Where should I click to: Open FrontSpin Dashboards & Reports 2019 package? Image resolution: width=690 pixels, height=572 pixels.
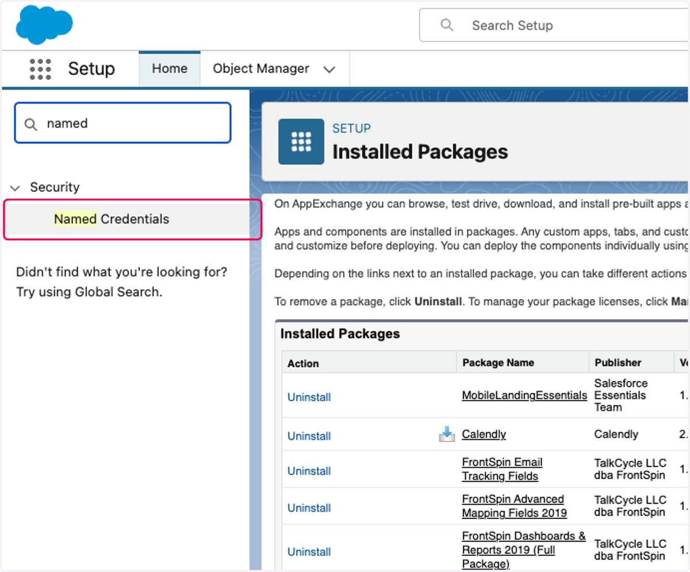pos(524,550)
